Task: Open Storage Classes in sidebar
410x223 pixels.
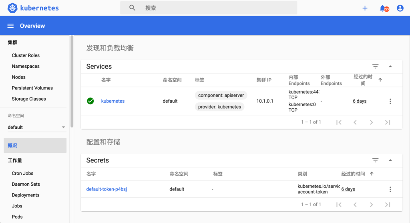Action: click(29, 99)
